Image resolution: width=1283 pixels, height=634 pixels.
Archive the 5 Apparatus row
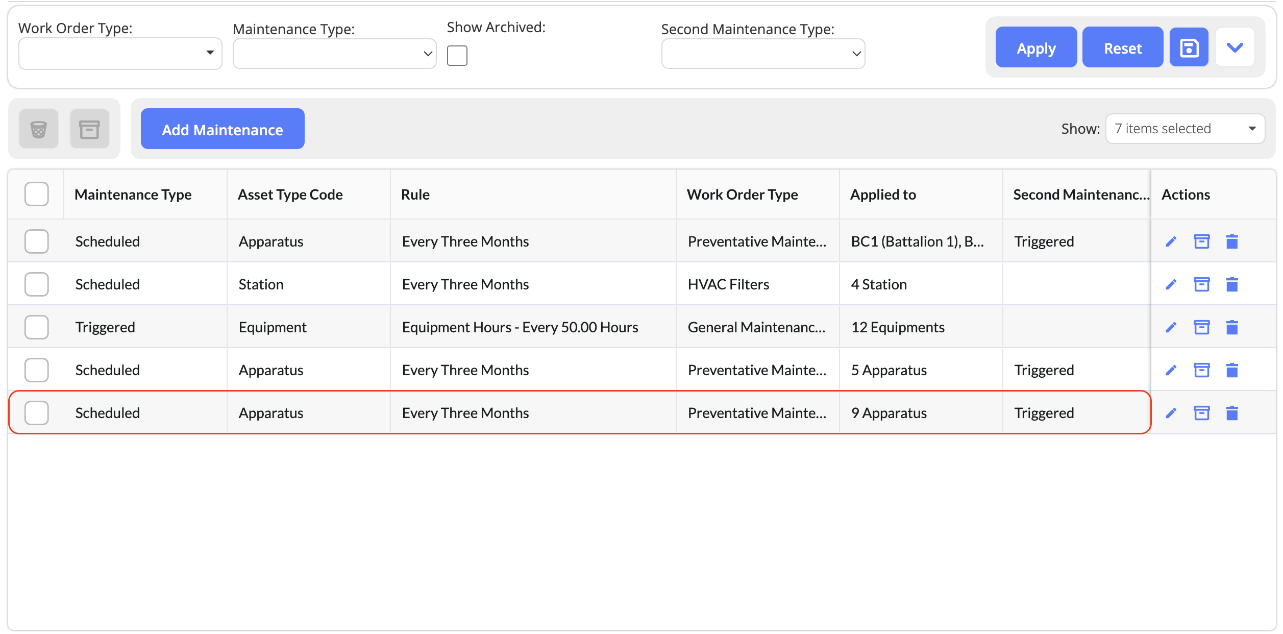[1202, 370]
